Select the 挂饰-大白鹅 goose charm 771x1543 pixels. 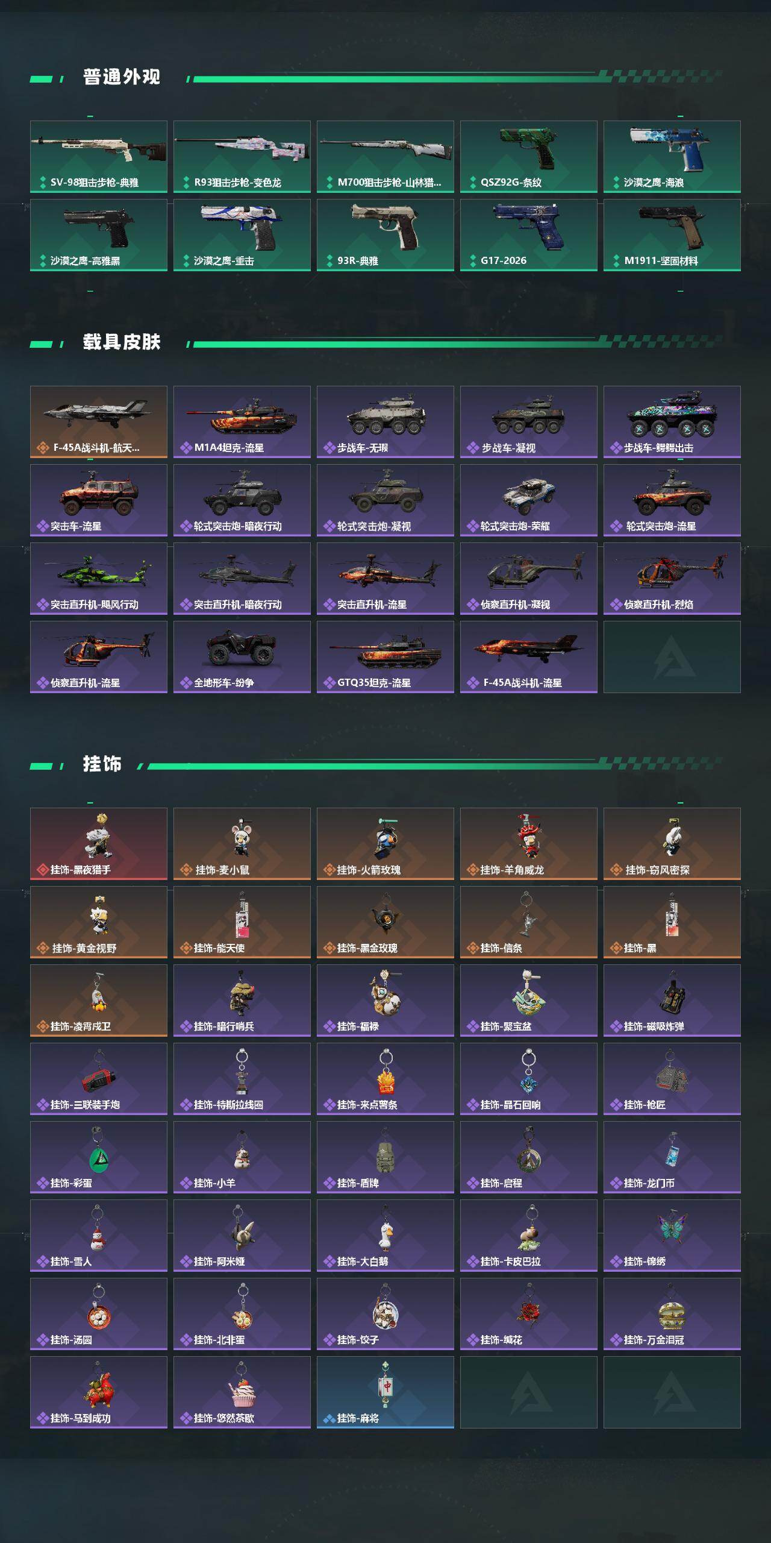tap(385, 1236)
